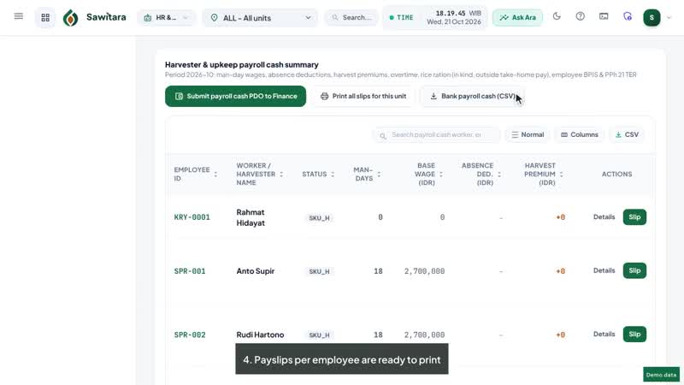Expand the user account chevron
684x385 pixels.
coord(669,18)
